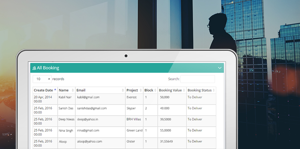Viewport: 300px width, 149px height.
Task: Select the Sanish Das name cell
Action: 66,110
